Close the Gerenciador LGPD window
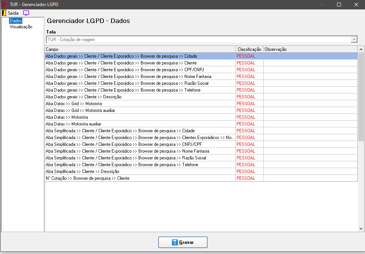365x254 pixels. coord(356,5)
